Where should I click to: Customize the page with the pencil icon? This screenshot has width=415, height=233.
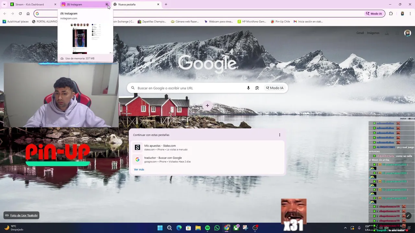408,216
